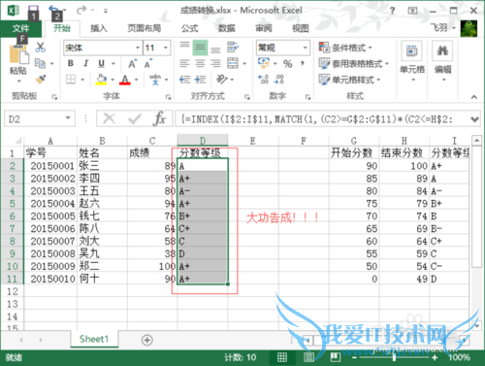Toggle Bold formatting
Image resolution: width=485 pixels, height=366 pixels.
[70, 63]
